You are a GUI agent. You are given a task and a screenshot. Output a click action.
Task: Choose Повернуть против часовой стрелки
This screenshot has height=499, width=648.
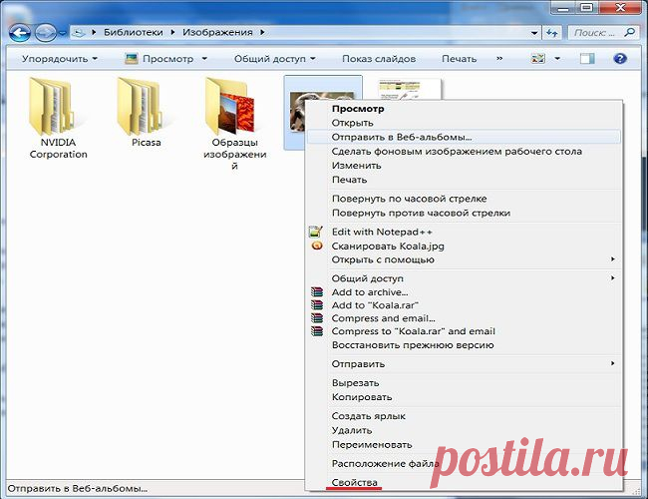tap(464, 214)
